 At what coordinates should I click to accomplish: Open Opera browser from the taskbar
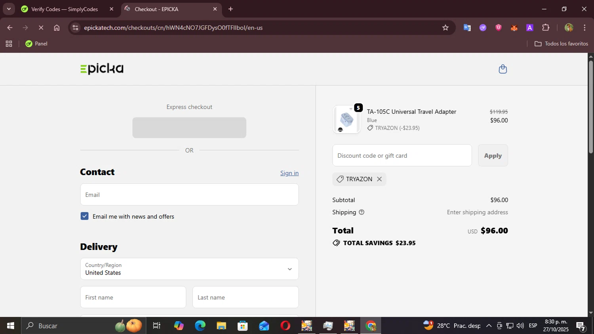tap(286, 326)
